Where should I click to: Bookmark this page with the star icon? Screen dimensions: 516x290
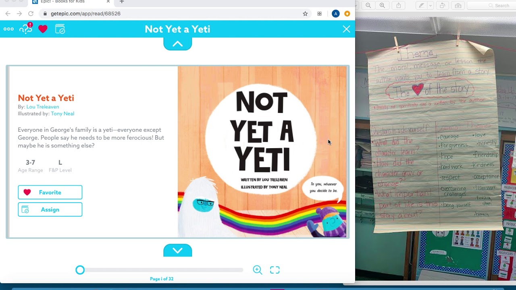pos(305,14)
